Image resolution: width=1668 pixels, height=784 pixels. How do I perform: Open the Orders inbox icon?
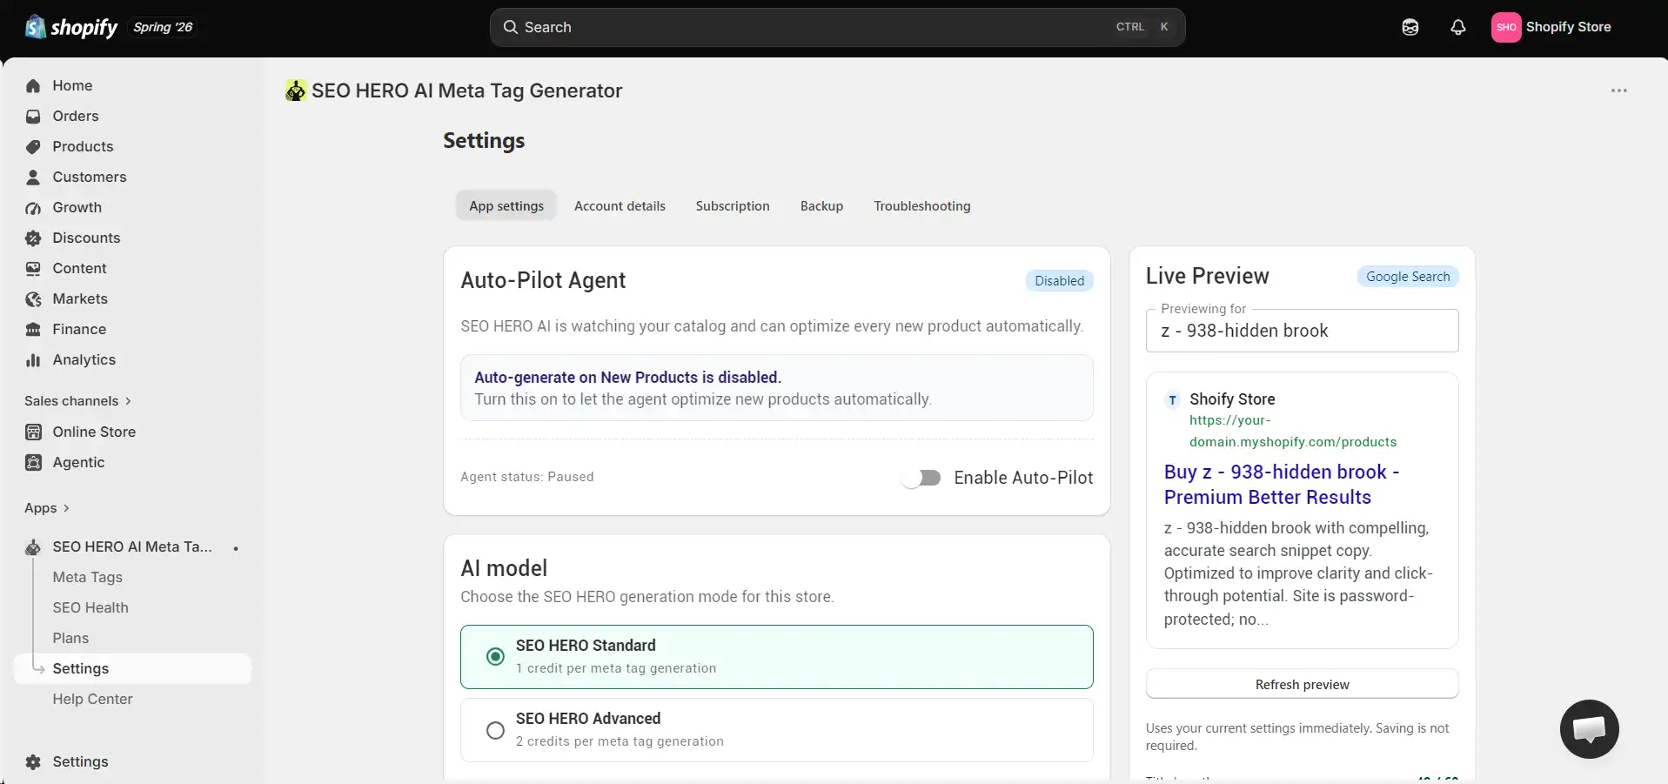click(33, 116)
